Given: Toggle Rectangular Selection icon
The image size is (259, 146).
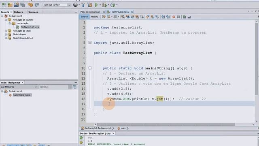Looking at the screenshot, I should (x=142, y=17).
